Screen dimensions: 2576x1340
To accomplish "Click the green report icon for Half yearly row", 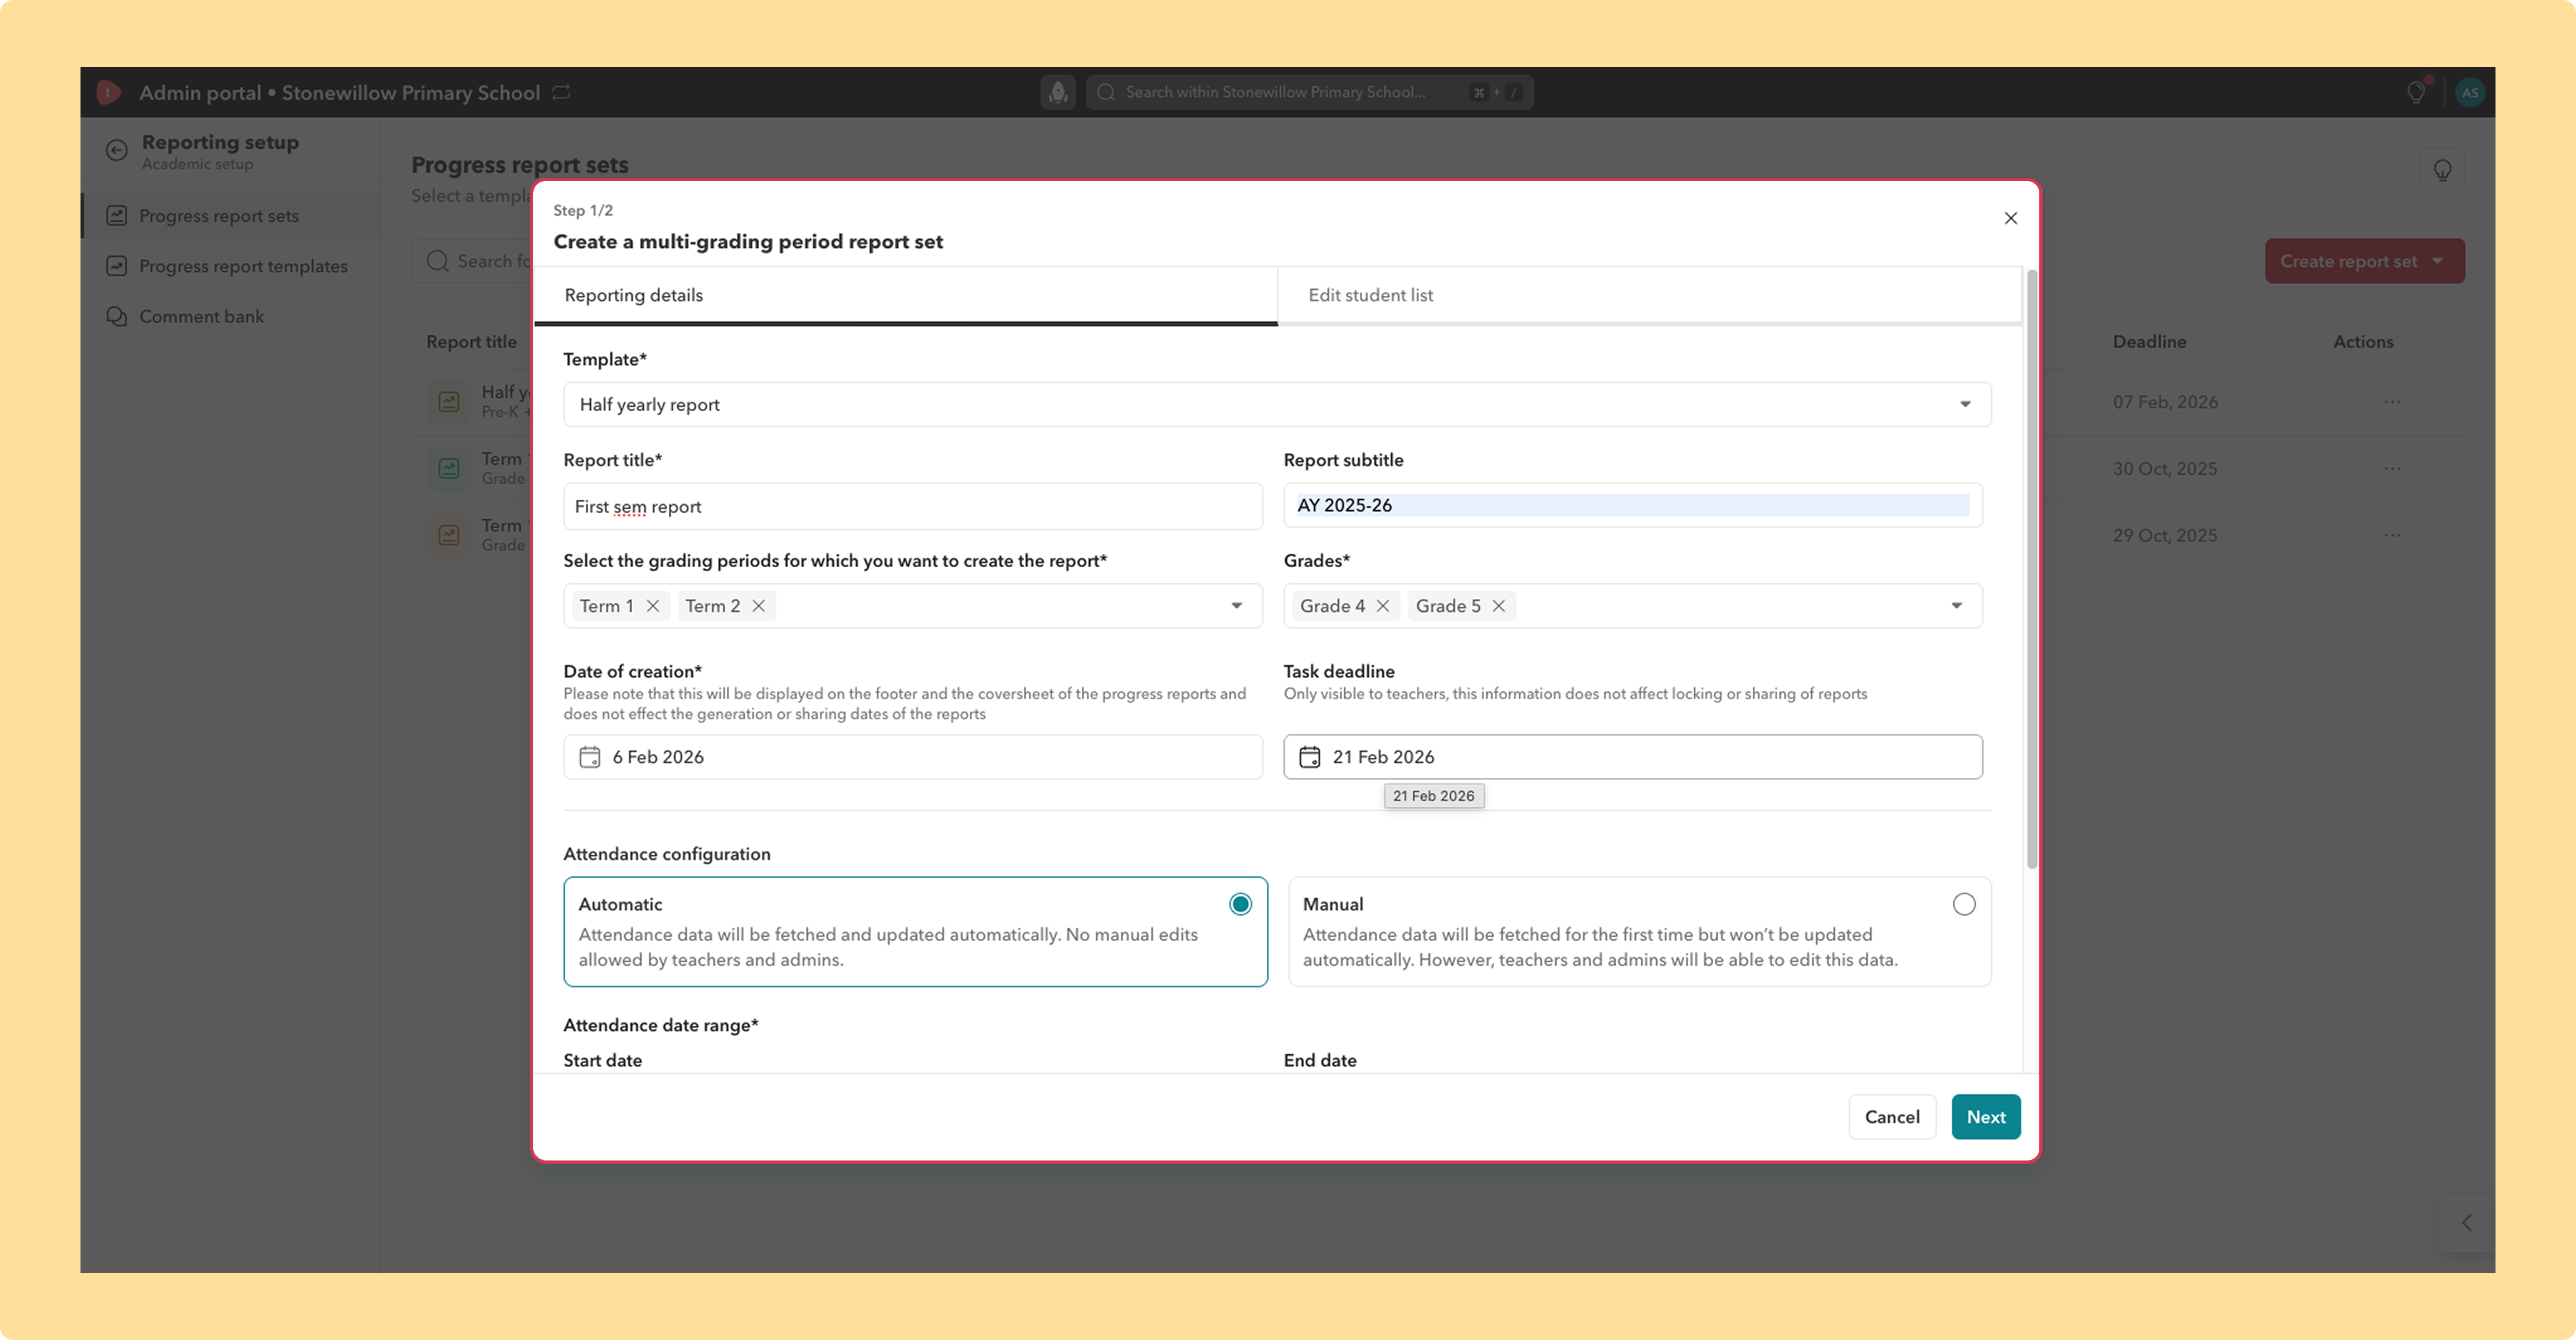I will click(x=449, y=402).
